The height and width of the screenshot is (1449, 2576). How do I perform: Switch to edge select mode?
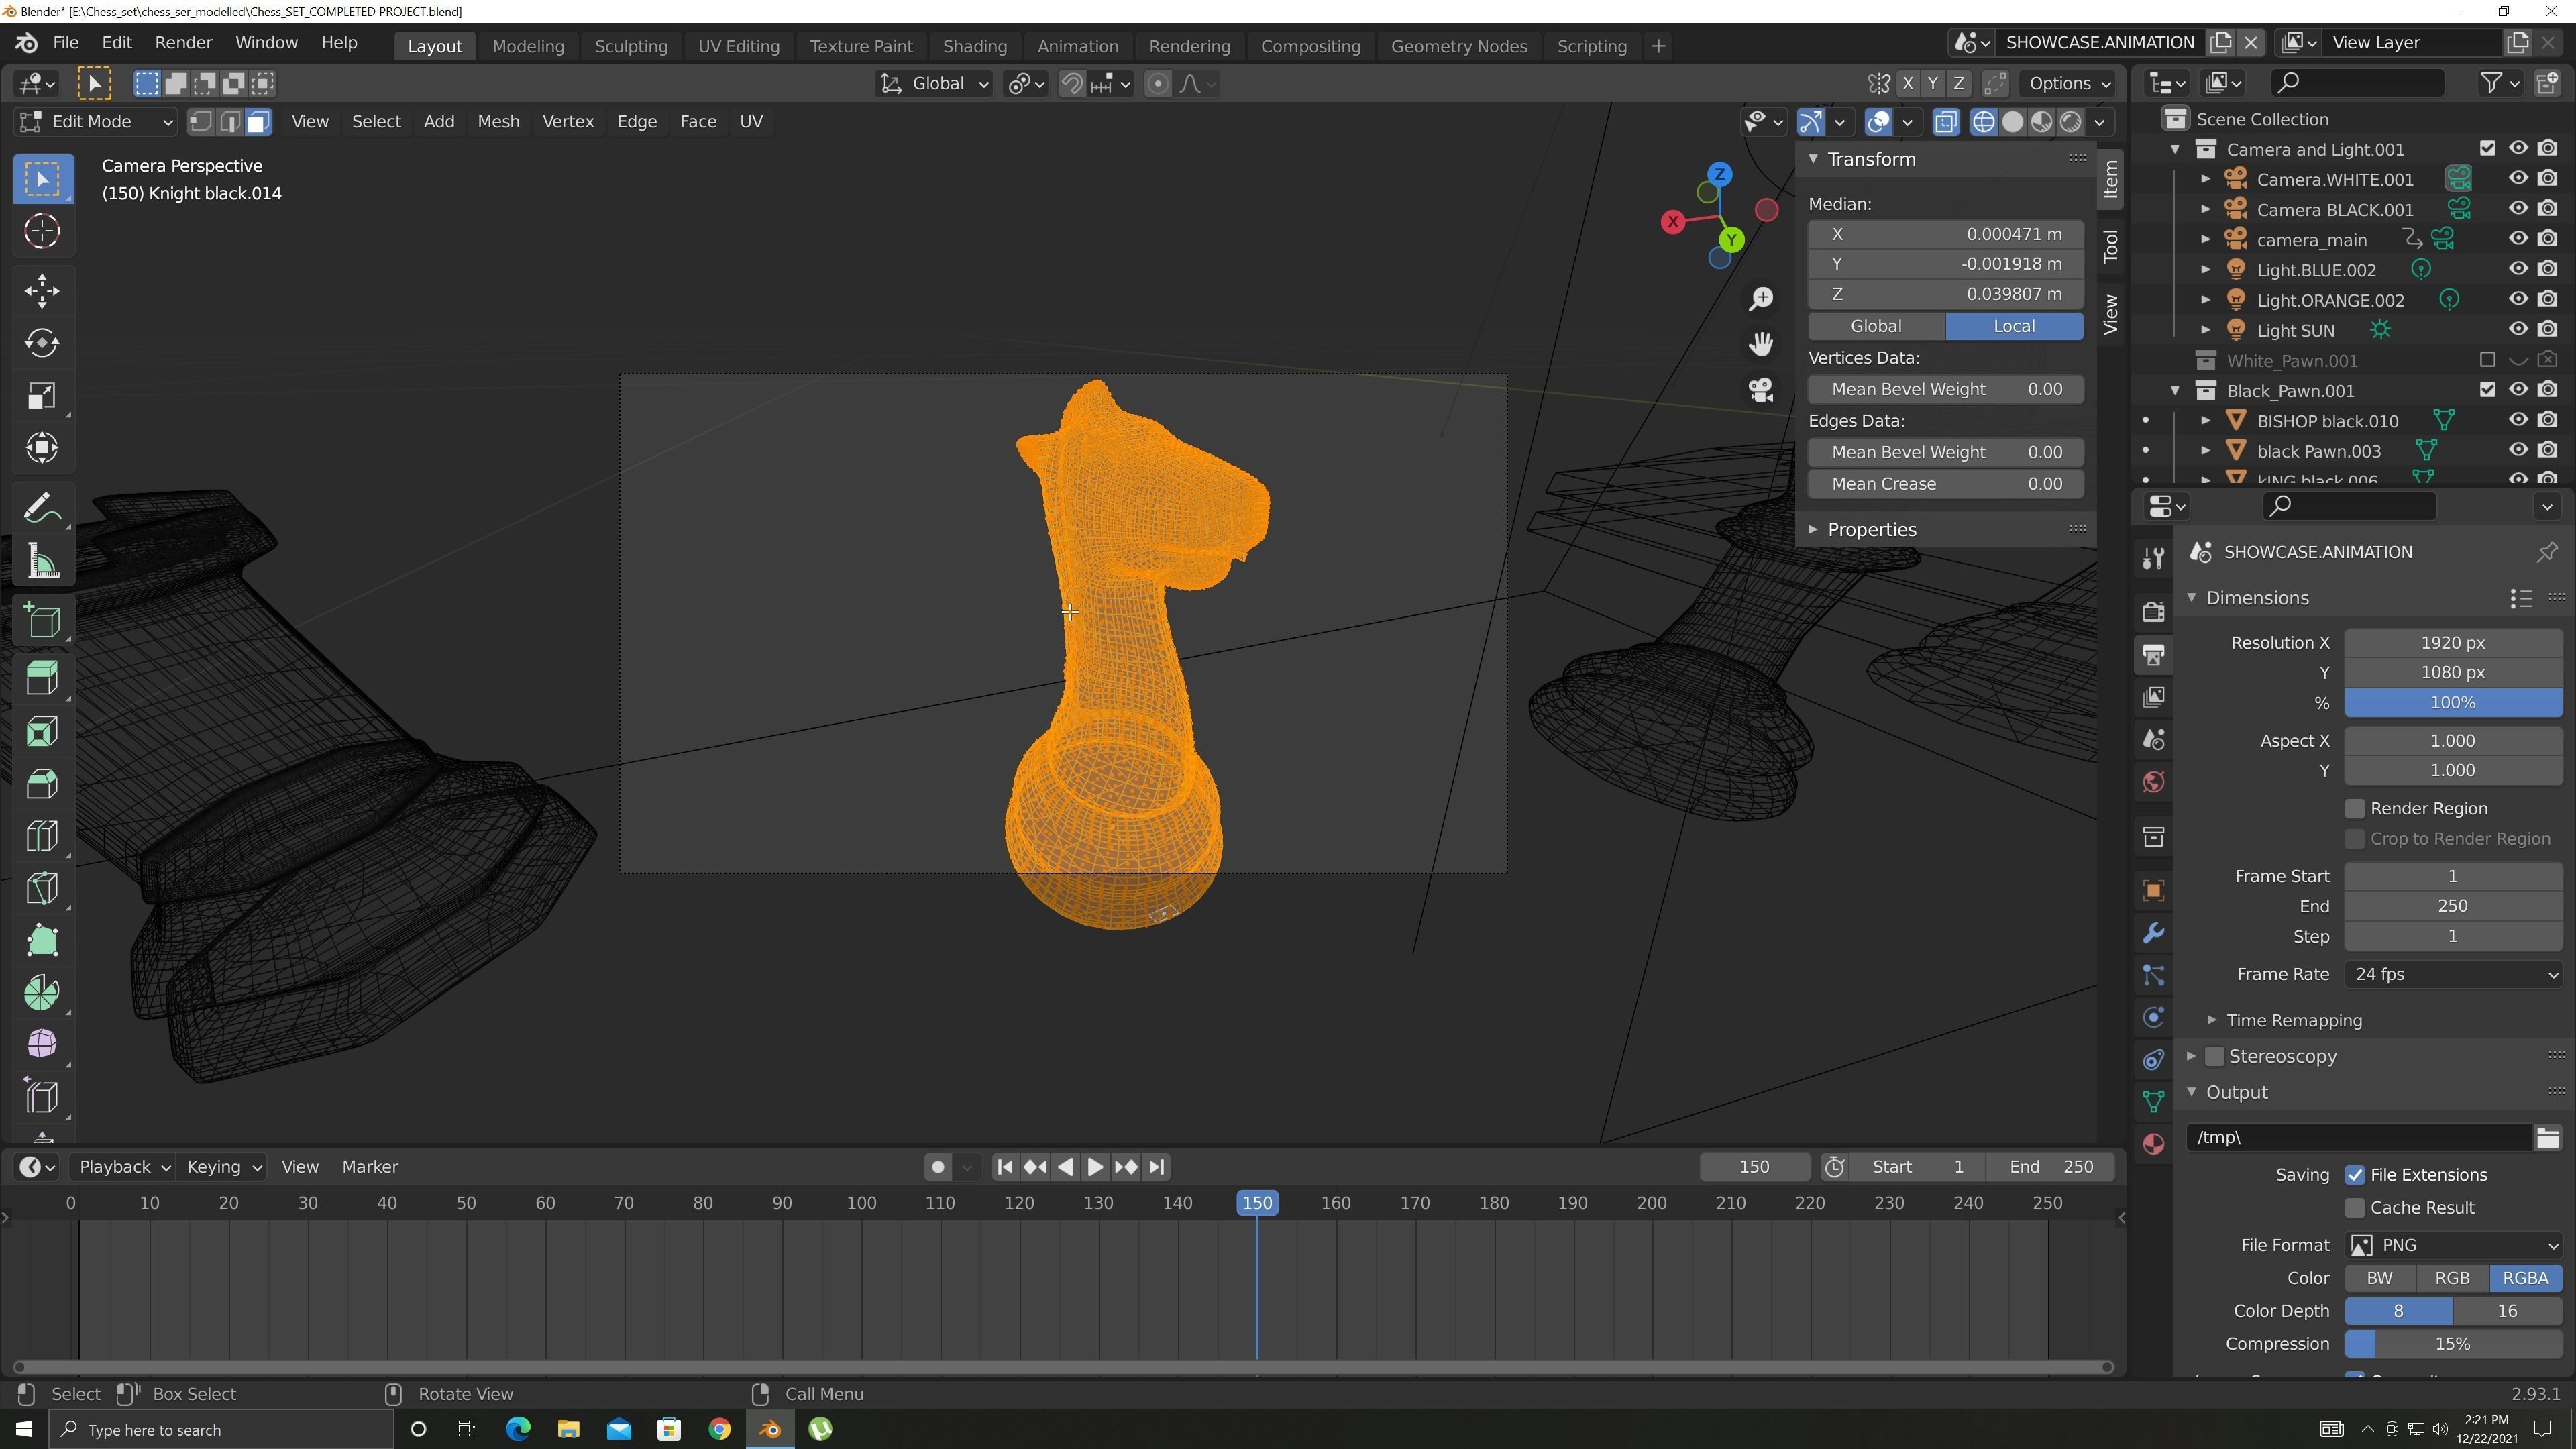[x=230, y=122]
